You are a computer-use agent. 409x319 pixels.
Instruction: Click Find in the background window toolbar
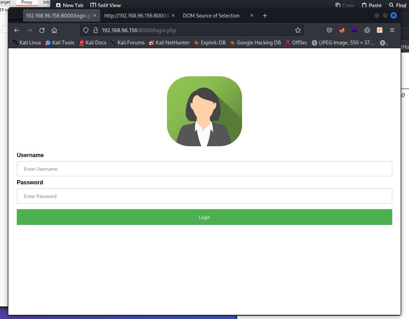pos(397,5)
